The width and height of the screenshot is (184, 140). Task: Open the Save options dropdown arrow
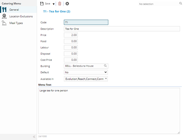click(54, 4)
